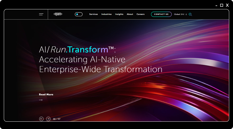Click the right arrow under Read More
This screenshot has width=233, height=129.
pyautogui.click(x=41, y=100)
